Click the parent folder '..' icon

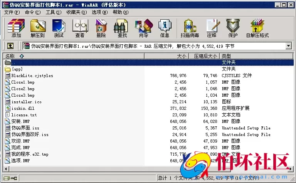[x=8, y=62]
